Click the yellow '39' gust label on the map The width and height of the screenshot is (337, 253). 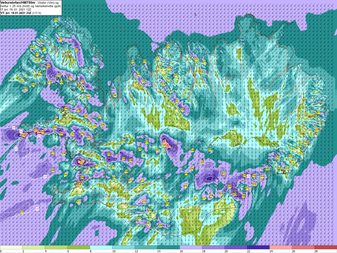tap(23, 135)
